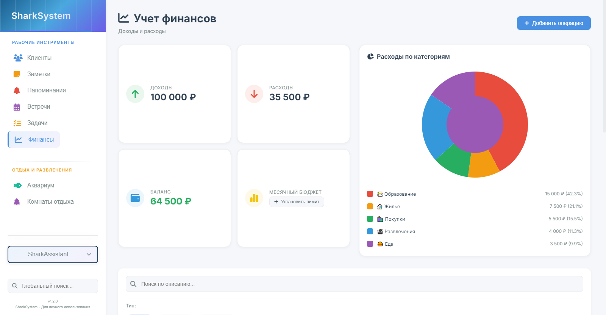The image size is (606, 315).
Task: Click Установить лимит budget button
Action: click(x=297, y=202)
